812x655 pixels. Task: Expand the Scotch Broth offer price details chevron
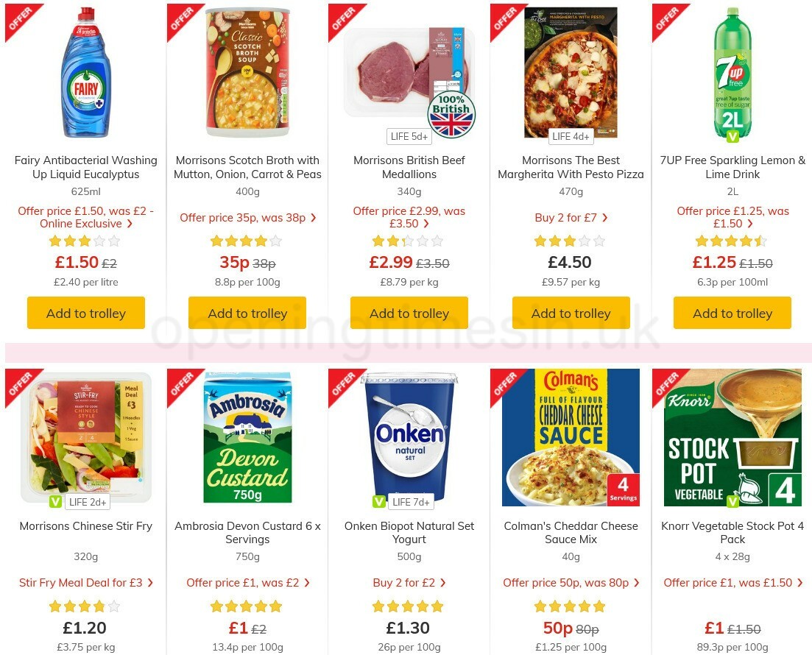click(313, 218)
